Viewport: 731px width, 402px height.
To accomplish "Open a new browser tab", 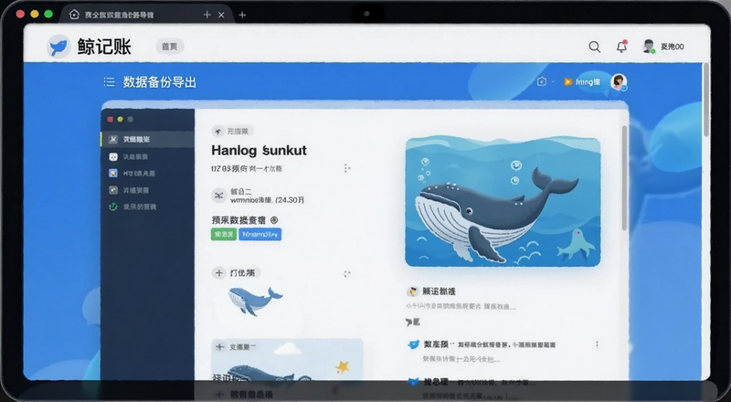I will point(242,15).
